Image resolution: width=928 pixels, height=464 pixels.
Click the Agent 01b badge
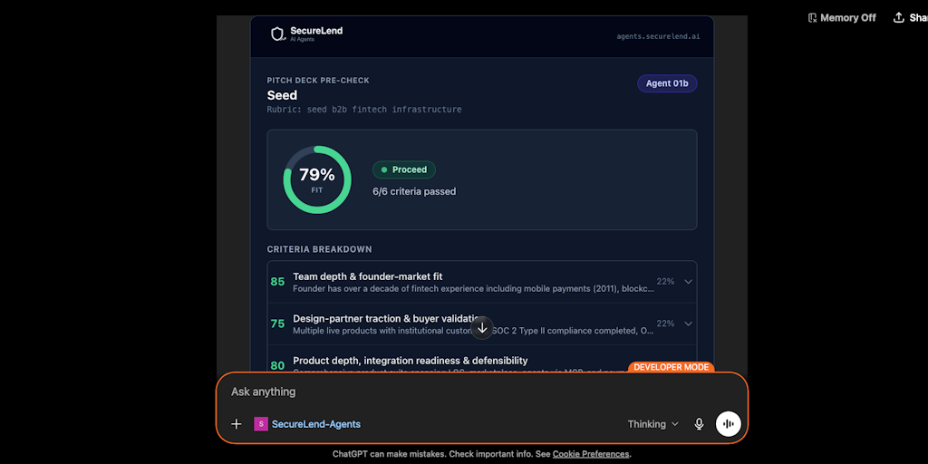(x=667, y=83)
